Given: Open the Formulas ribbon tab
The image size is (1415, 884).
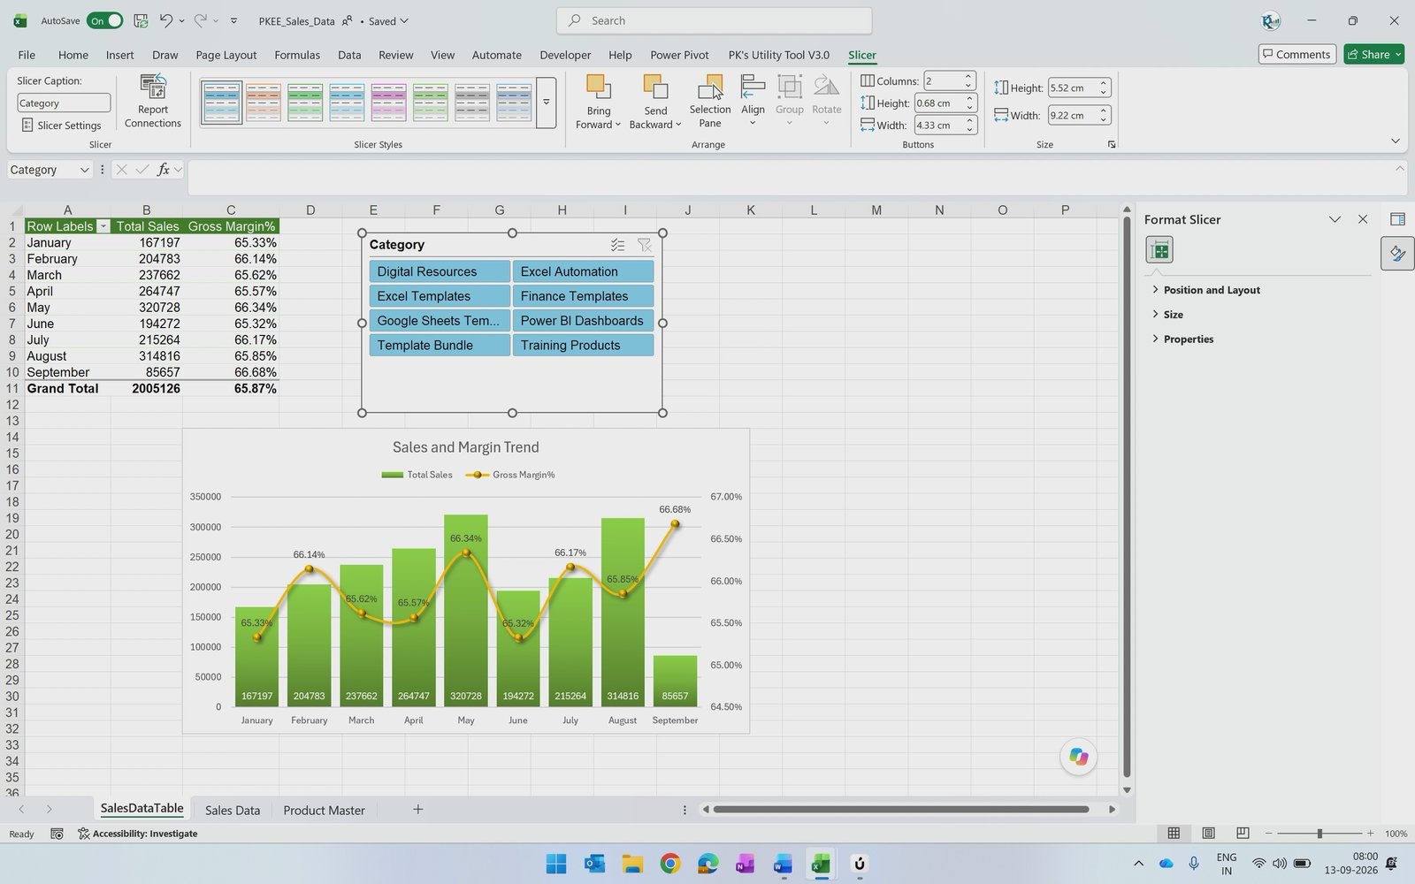Looking at the screenshot, I should click(x=297, y=55).
